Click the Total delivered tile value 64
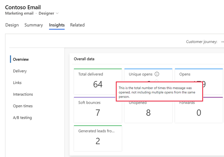224x157 pixels. coord(98,84)
